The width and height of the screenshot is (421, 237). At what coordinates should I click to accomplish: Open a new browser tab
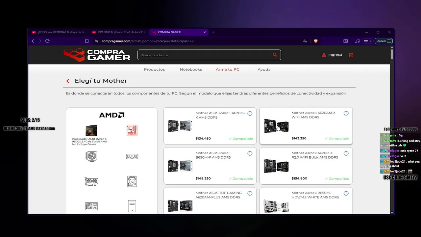click(213, 32)
